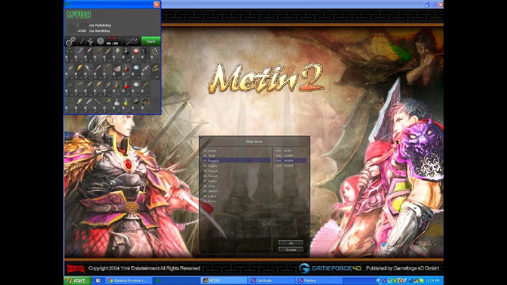Select server 06. Taurus

236,176
